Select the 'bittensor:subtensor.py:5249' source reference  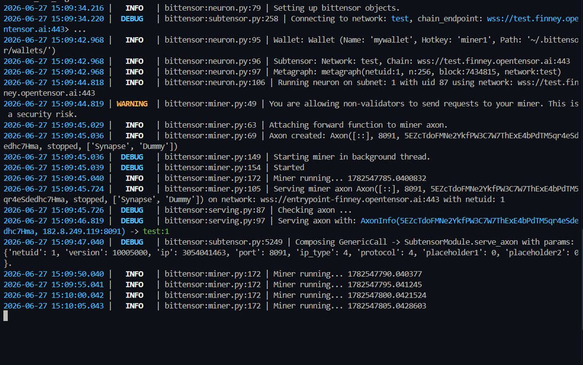224,242
